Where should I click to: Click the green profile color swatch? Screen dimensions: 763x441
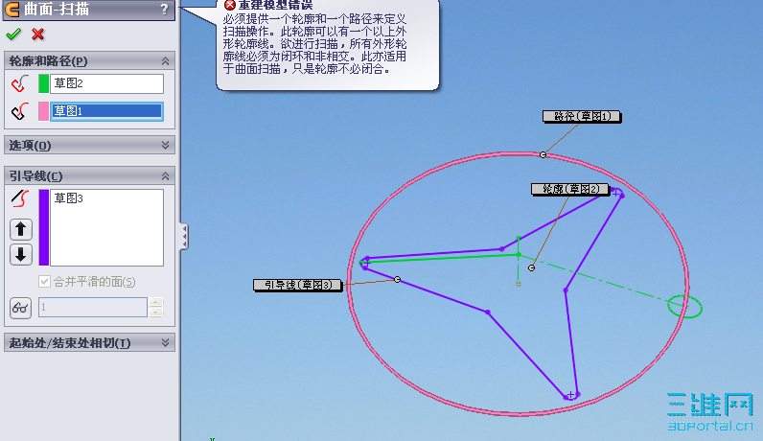(x=44, y=83)
